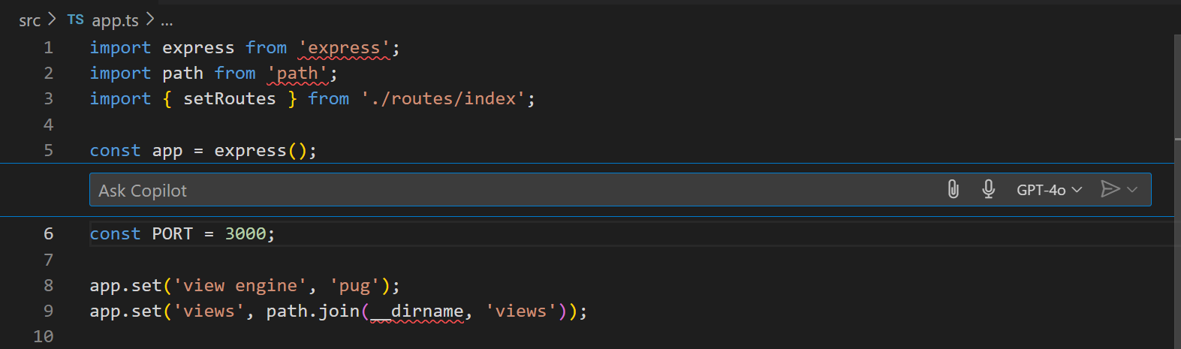Click the 'path' module string on line 2
The image size is (1181, 349).
297,74
